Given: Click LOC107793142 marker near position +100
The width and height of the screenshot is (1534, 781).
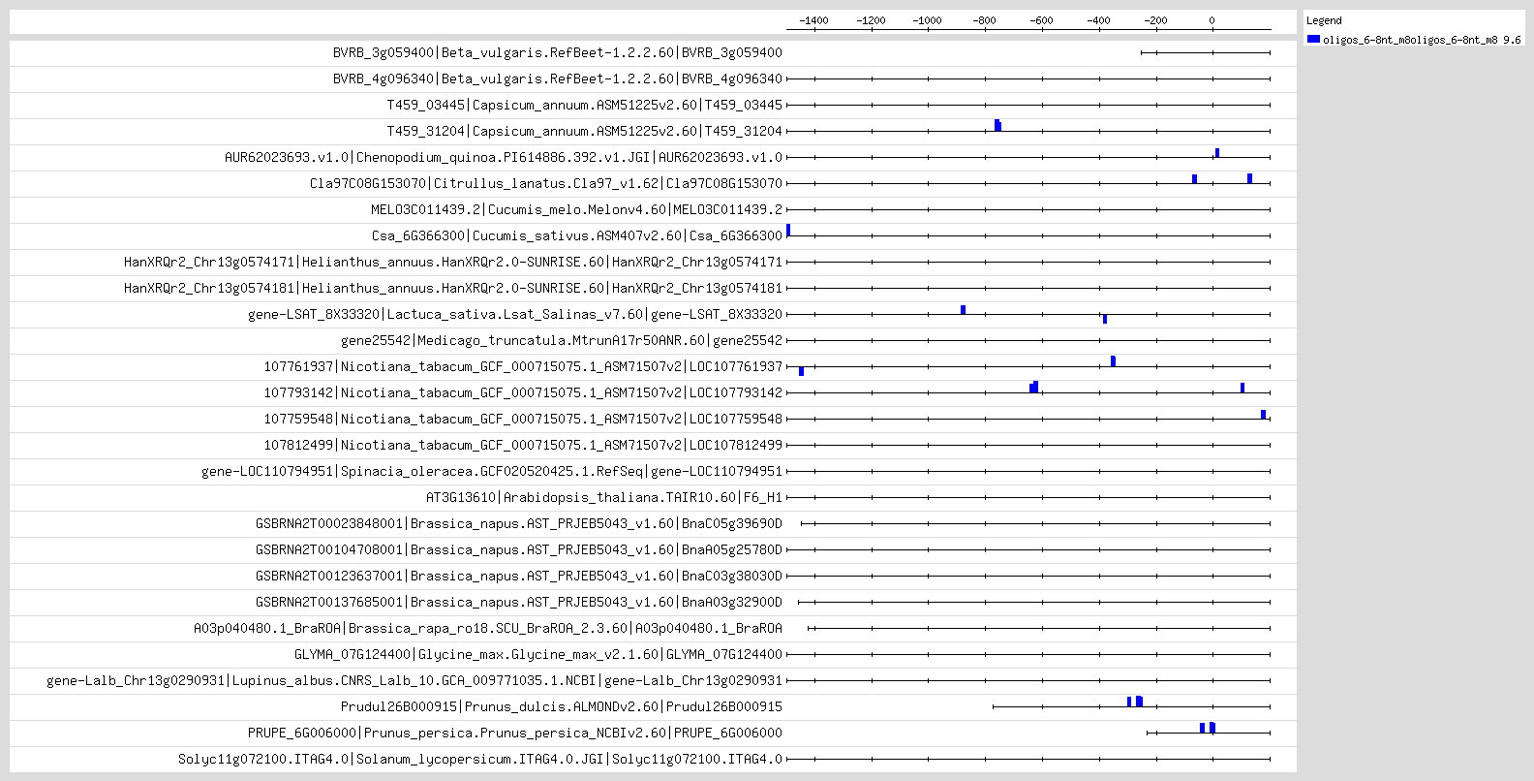Looking at the screenshot, I should coord(1243,388).
